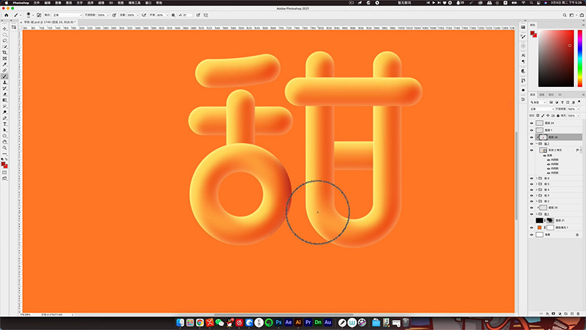Swap foreground and background colors

click(7, 160)
